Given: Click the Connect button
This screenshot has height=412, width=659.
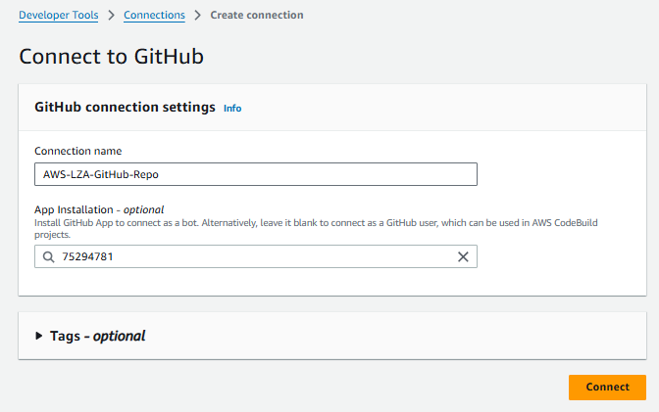Looking at the screenshot, I should click(607, 387).
